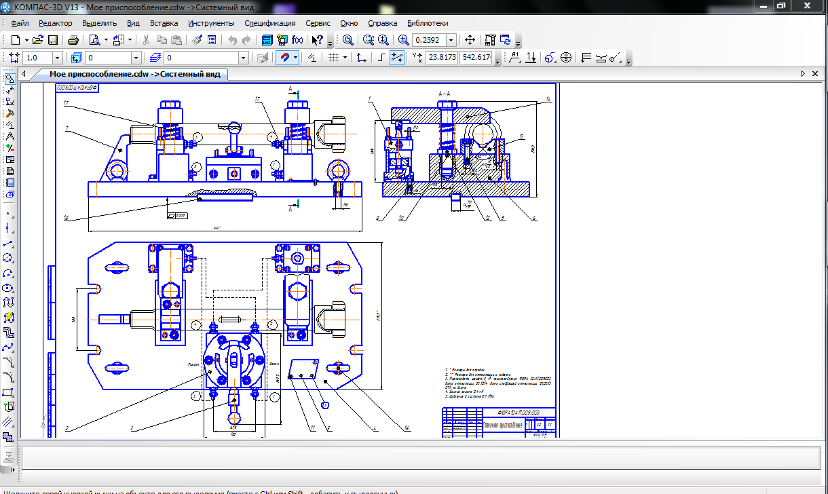Copy properties with the brush icon
The height and width of the screenshot is (494, 828).
[197, 40]
